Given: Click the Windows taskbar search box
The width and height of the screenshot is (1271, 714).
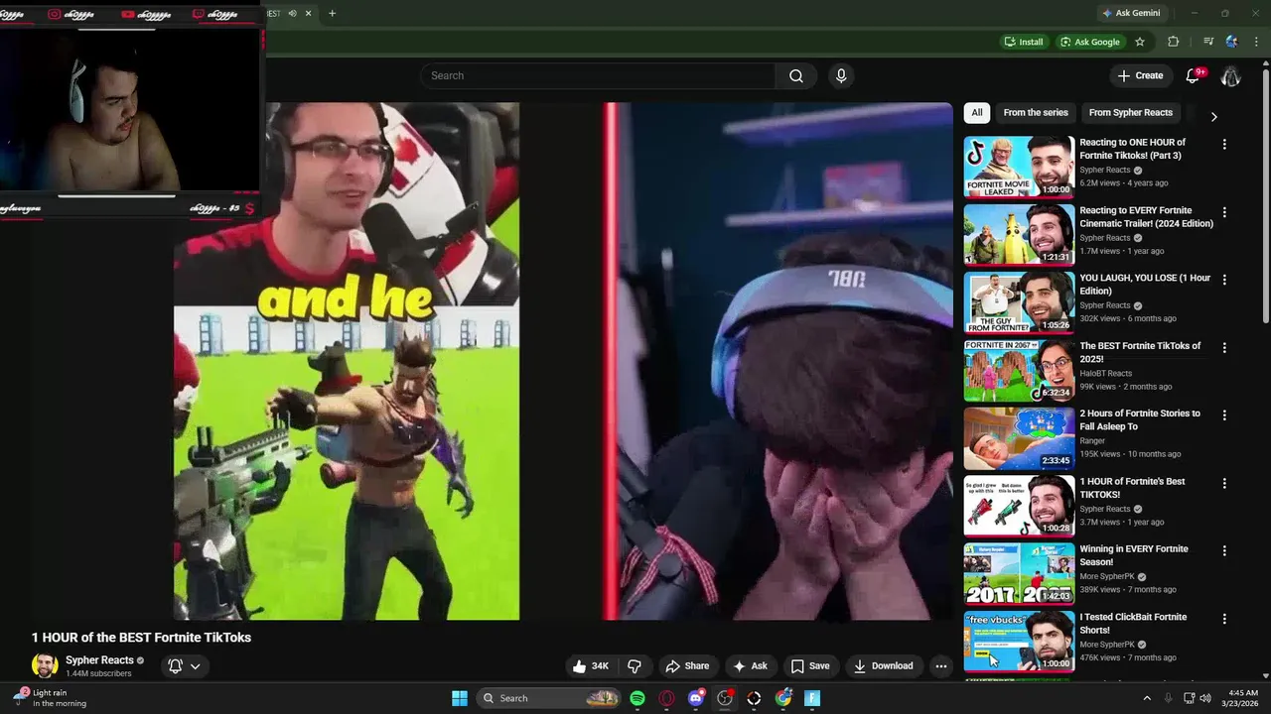Looking at the screenshot, I should (x=548, y=698).
